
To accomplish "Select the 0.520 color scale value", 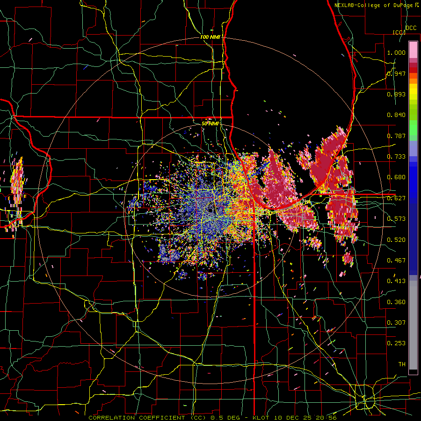I will point(396,240).
